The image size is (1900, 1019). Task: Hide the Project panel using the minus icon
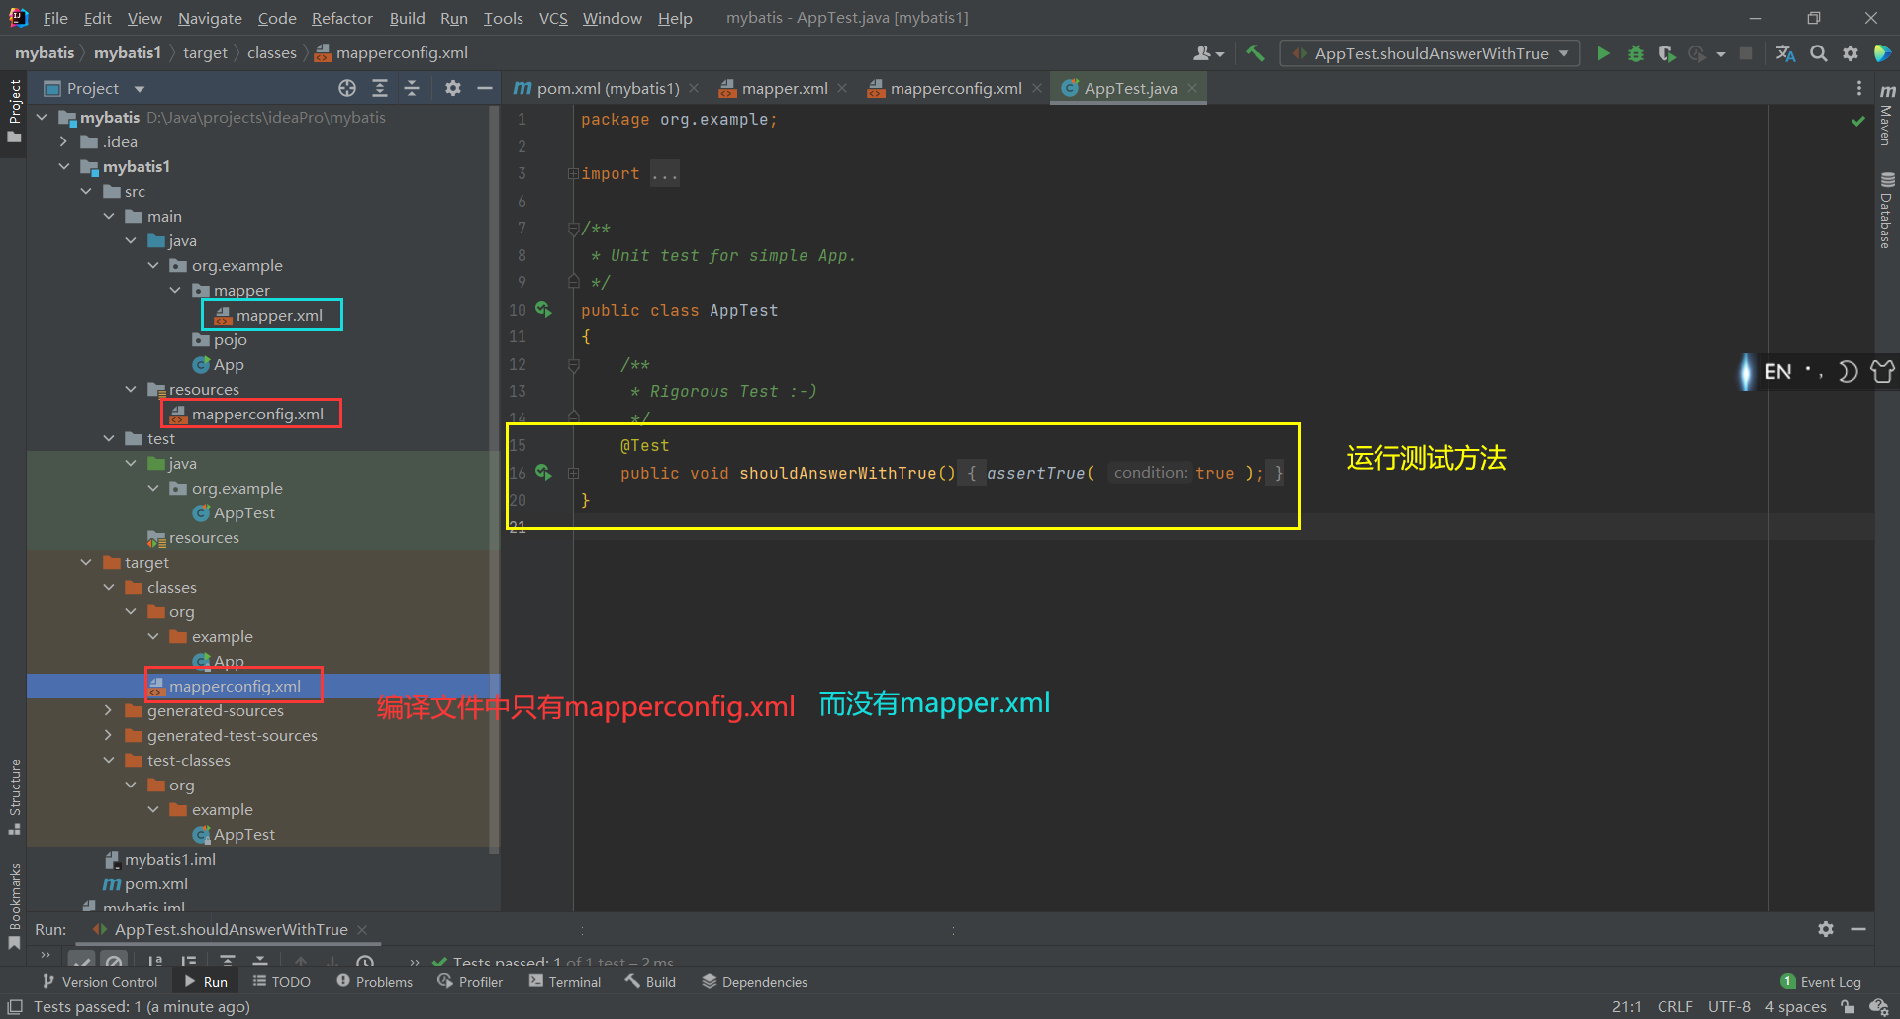(485, 88)
